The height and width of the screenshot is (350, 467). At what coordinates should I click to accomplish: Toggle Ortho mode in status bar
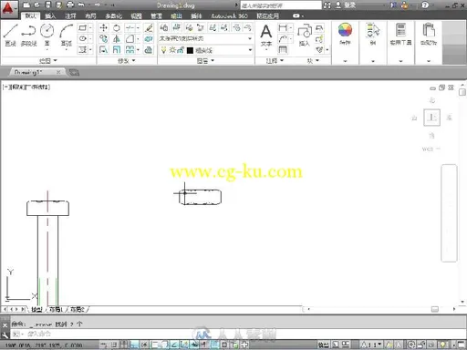coord(134,345)
